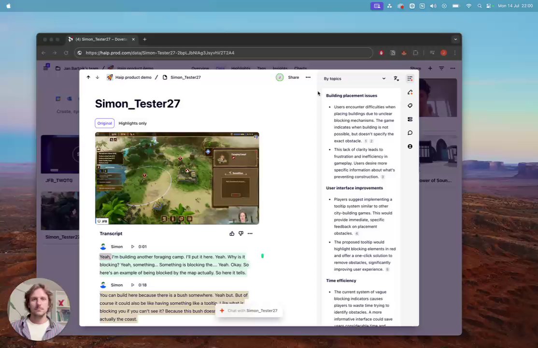Go back in the browser
This screenshot has width=538, height=348.
[x=43, y=53]
